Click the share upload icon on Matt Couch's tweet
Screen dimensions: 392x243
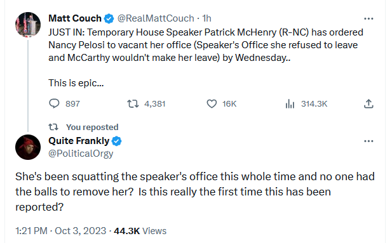pyautogui.click(x=368, y=103)
